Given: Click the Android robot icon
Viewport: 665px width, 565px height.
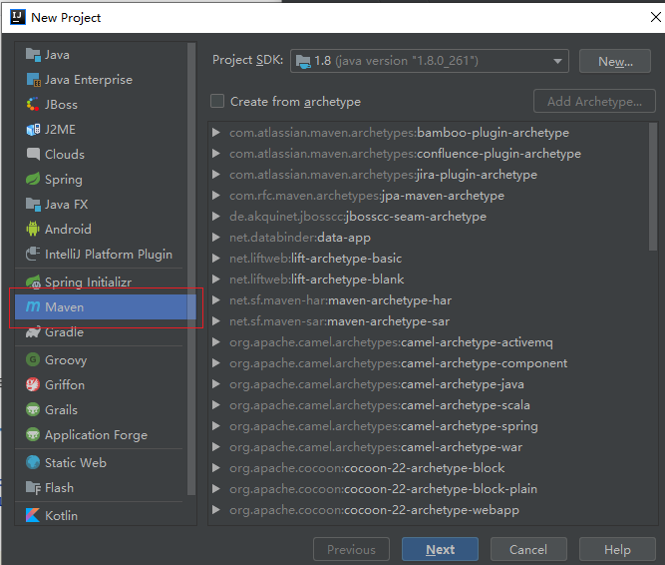Looking at the screenshot, I should 33,230.
